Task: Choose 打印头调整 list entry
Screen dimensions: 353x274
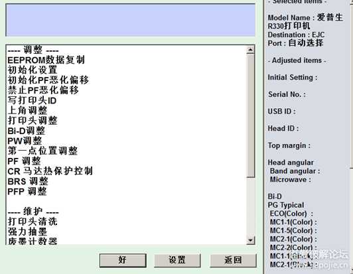Action: pyautogui.click(x=33, y=121)
